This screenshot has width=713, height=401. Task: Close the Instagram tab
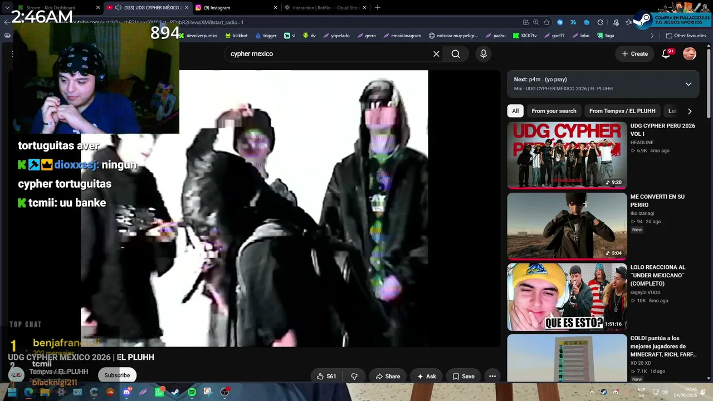275,8
